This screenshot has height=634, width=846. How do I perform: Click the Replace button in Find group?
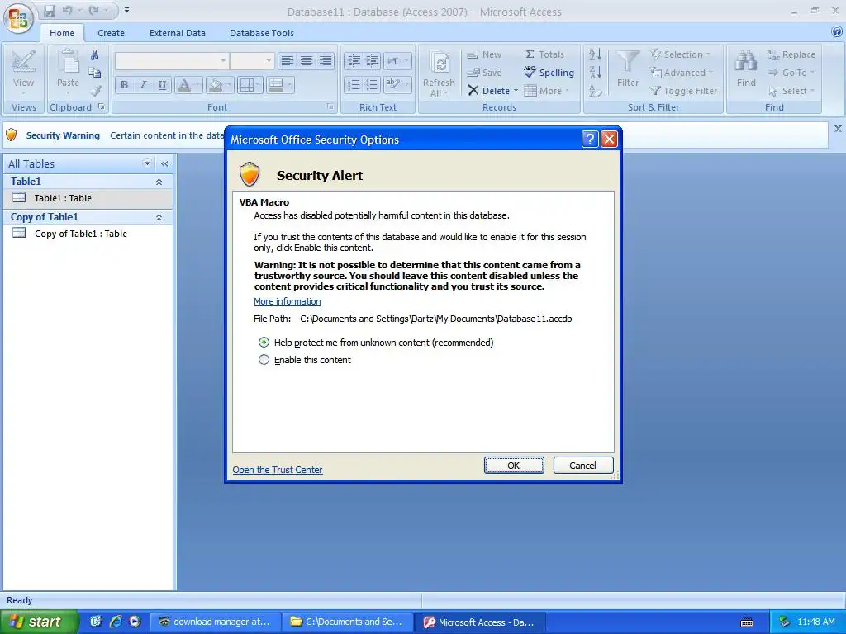[x=791, y=54]
